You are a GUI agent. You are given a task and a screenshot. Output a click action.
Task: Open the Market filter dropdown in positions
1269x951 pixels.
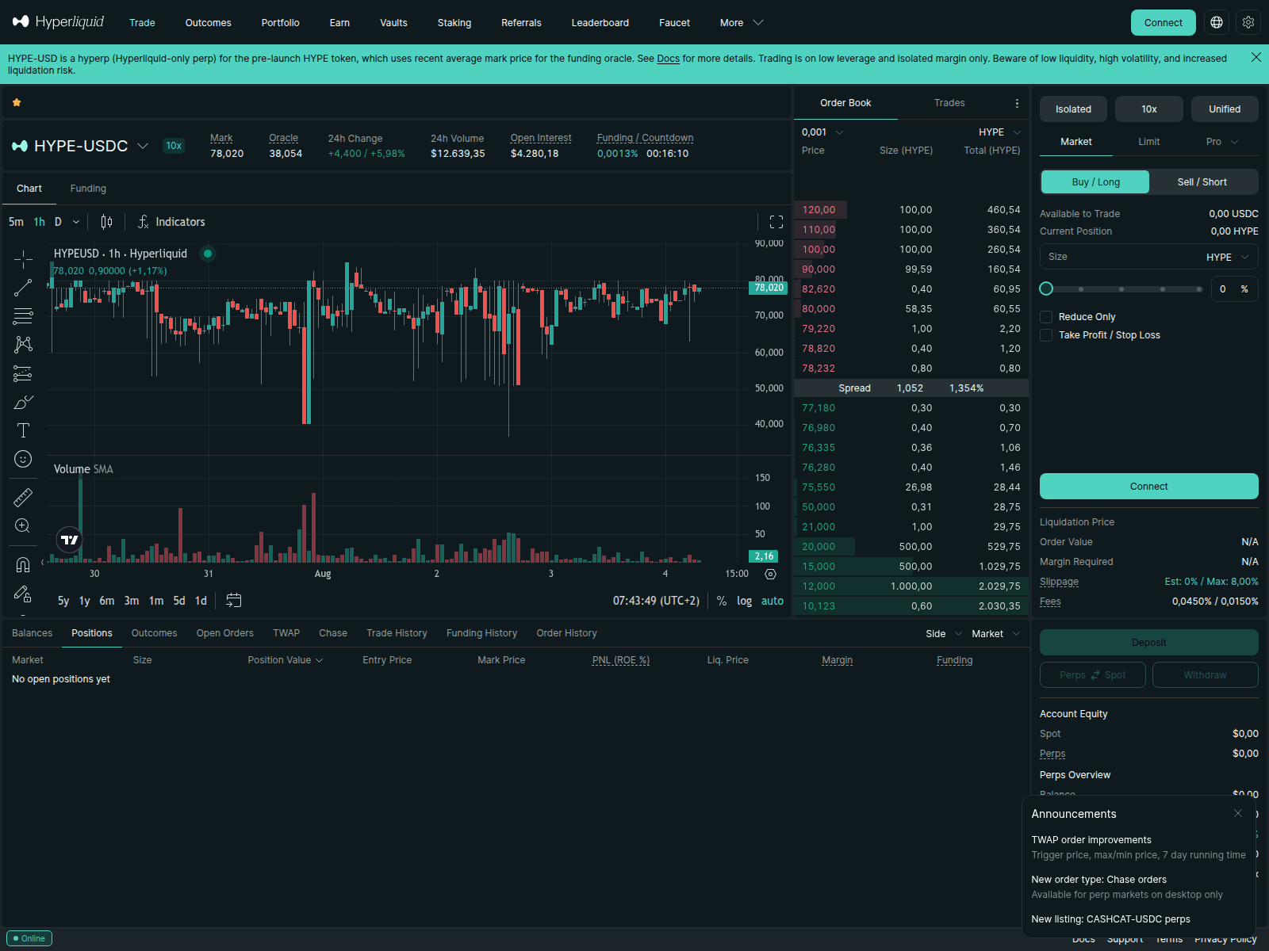996,634
